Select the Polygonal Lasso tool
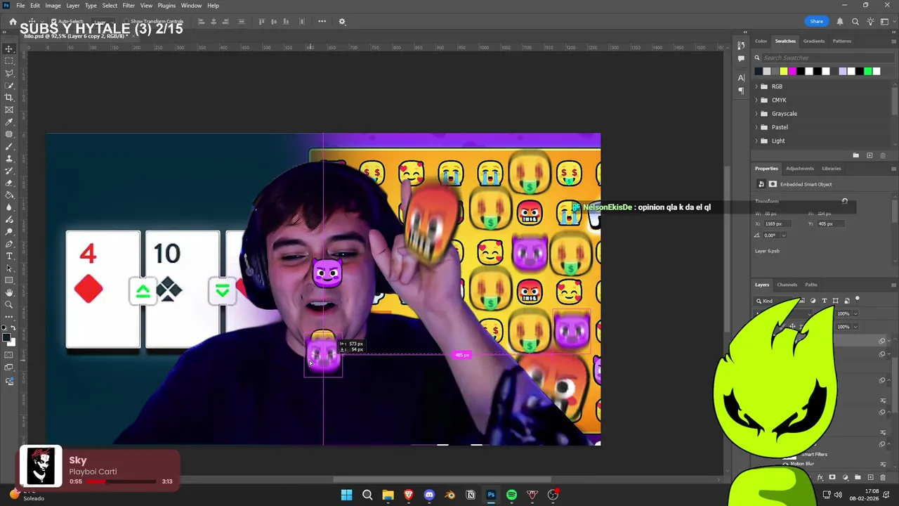 coord(9,73)
